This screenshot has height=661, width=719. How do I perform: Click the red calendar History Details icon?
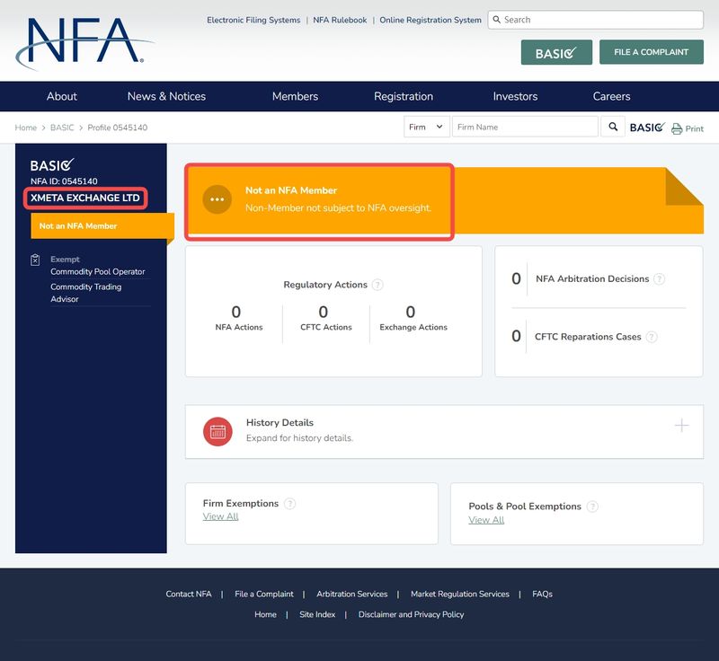(x=217, y=431)
